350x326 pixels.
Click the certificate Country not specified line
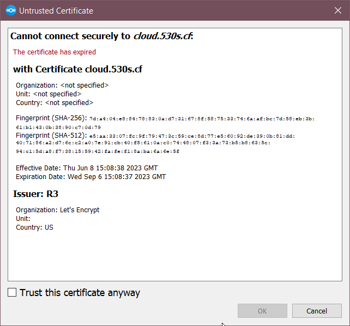(x=55, y=103)
